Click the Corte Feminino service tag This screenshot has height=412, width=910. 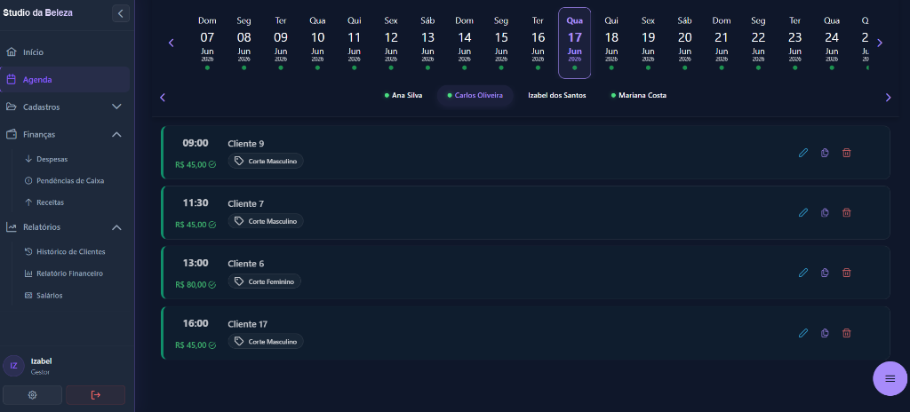pos(264,281)
